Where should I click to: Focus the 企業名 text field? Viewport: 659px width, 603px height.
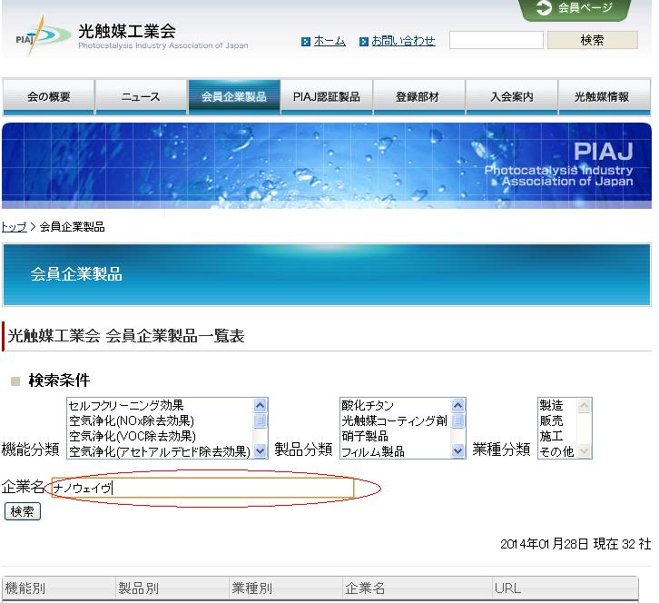click(x=202, y=489)
